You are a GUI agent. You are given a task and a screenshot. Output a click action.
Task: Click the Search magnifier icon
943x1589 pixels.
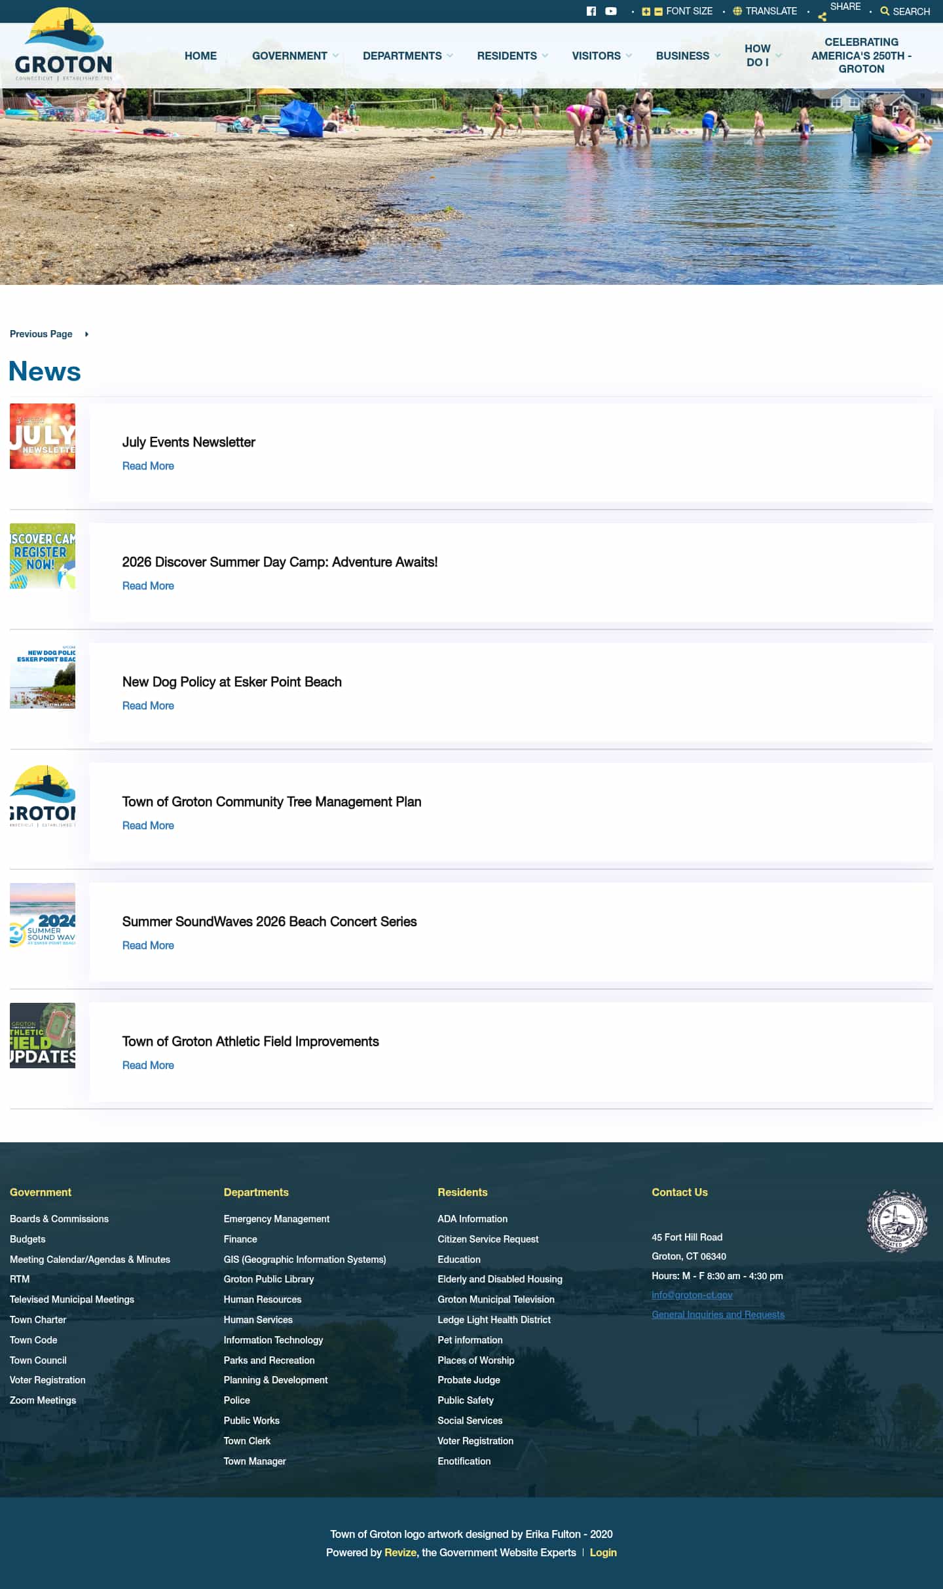(885, 11)
